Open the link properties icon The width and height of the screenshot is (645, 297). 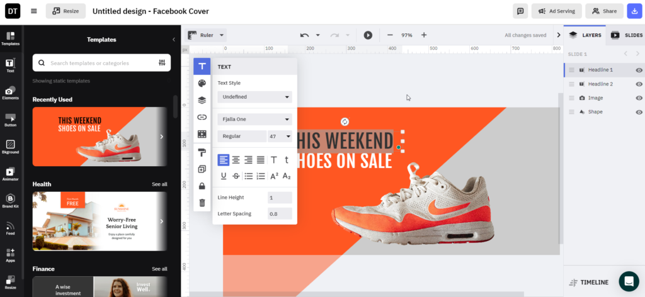(202, 117)
